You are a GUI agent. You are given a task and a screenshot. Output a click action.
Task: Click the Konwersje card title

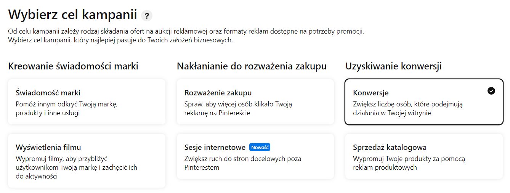[371, 93]
